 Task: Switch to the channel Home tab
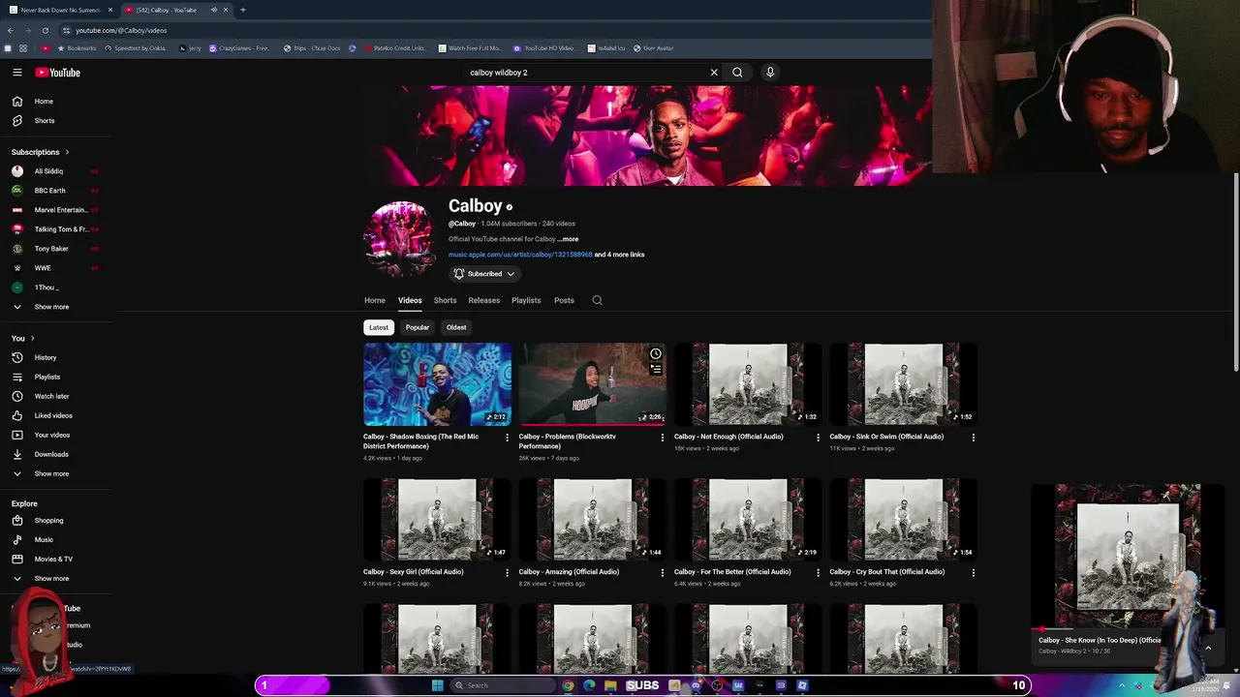pos(375,300)
